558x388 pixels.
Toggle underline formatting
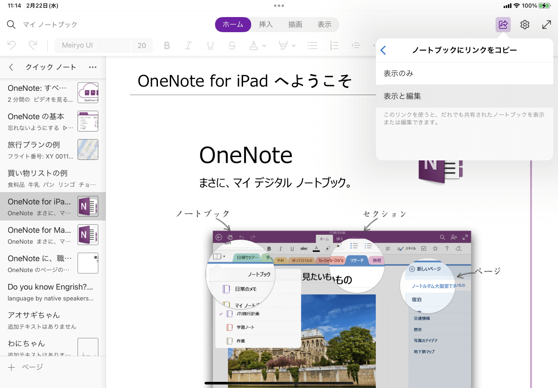(x=210, y=45)
